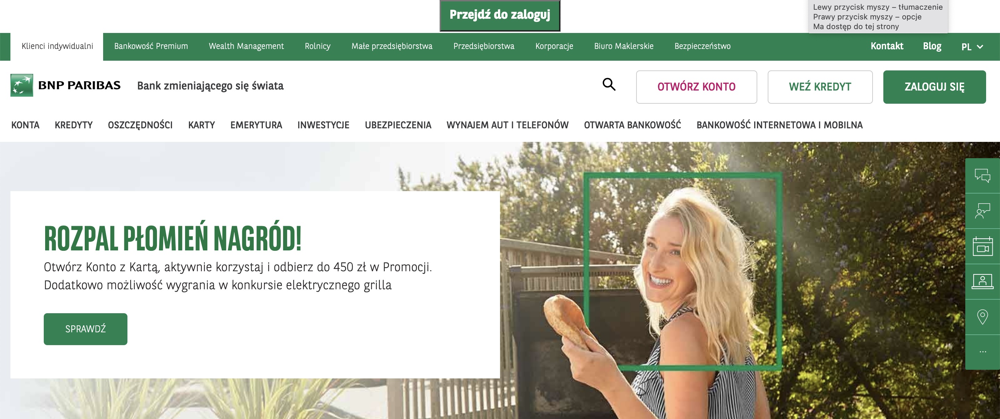This screenshot has width=1000, height=419.
Task: Click the ZALOGUJ SIĘ button
Action: [934, 86]
